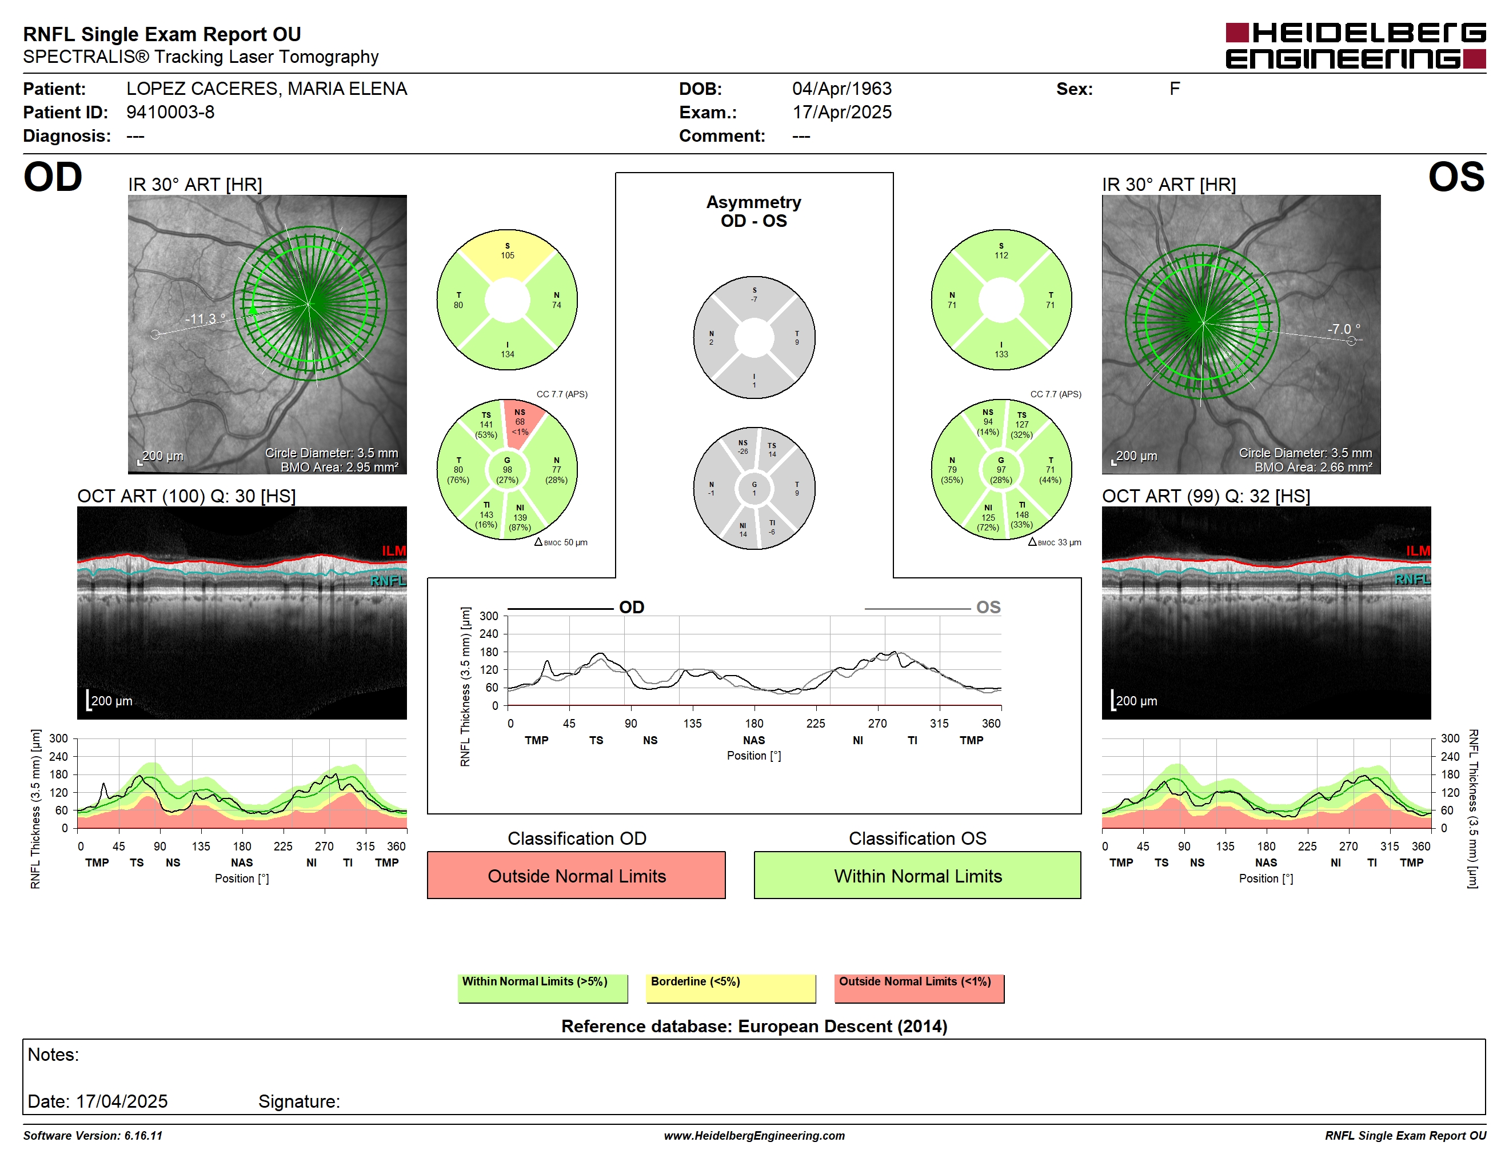This screenshot has height=1166, width=1509.
Task: Click the red ILM label on OD scan
Action: click(394, 550)
